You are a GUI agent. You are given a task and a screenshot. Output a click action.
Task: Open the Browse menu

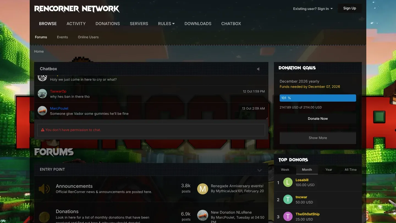coord(48,24)
